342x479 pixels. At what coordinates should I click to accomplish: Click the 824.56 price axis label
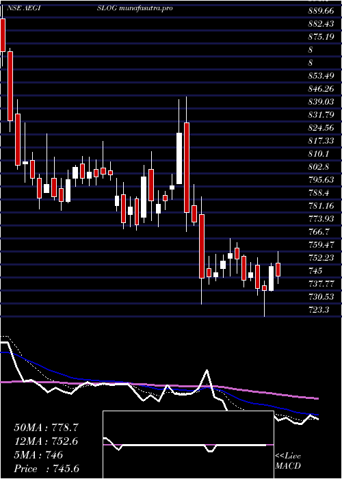click(321, 128)
